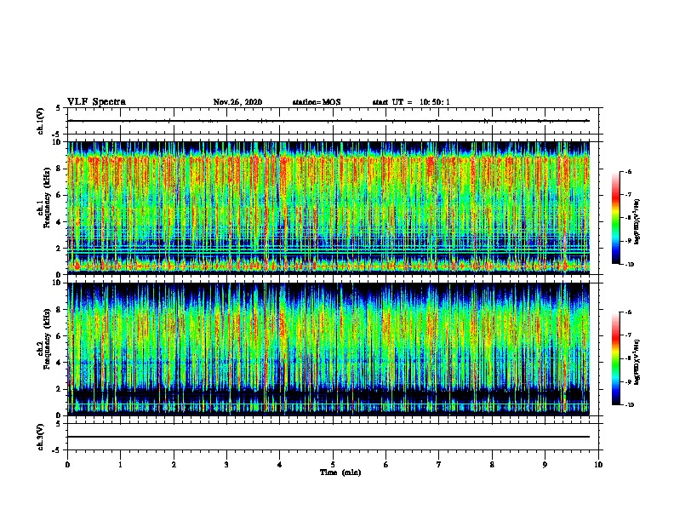Click the "3" tick on the time axis
This screenshot has width=674, height=521.
(x=226, y=464)
